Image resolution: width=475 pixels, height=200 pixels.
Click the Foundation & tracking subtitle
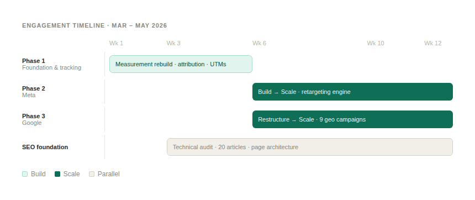click(x=52, y=67)
